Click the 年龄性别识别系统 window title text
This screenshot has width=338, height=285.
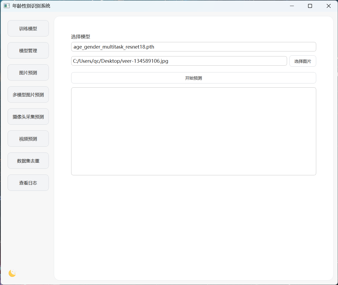pyautogui.click(x=31, y=6)
